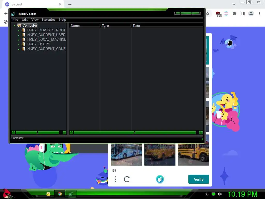265x199 pixels.
Task: Open the tab search chevron
Action: pos(234,4)
